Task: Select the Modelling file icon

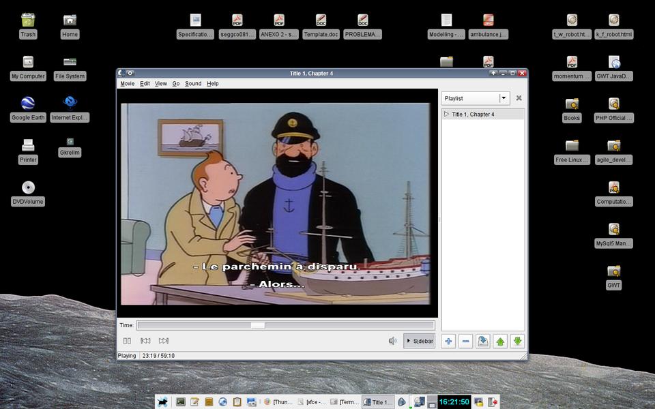Action: point(446,27)
